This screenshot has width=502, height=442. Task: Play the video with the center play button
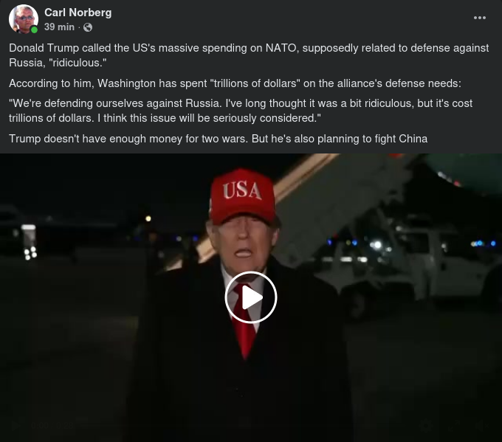(251, 297)
